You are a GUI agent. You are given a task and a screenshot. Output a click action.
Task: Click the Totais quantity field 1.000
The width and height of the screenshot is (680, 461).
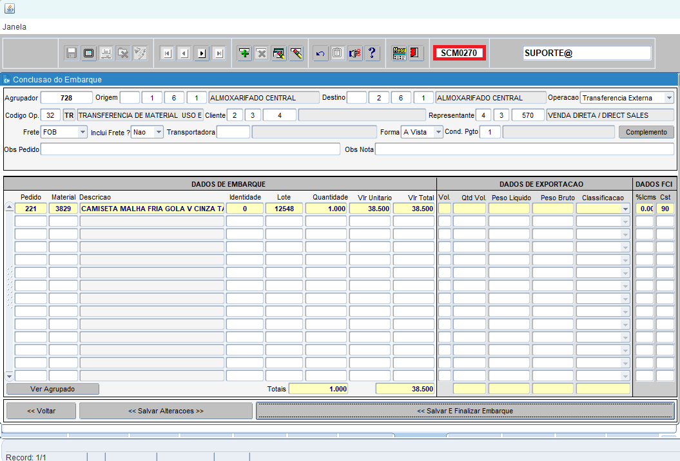point(318,389)
